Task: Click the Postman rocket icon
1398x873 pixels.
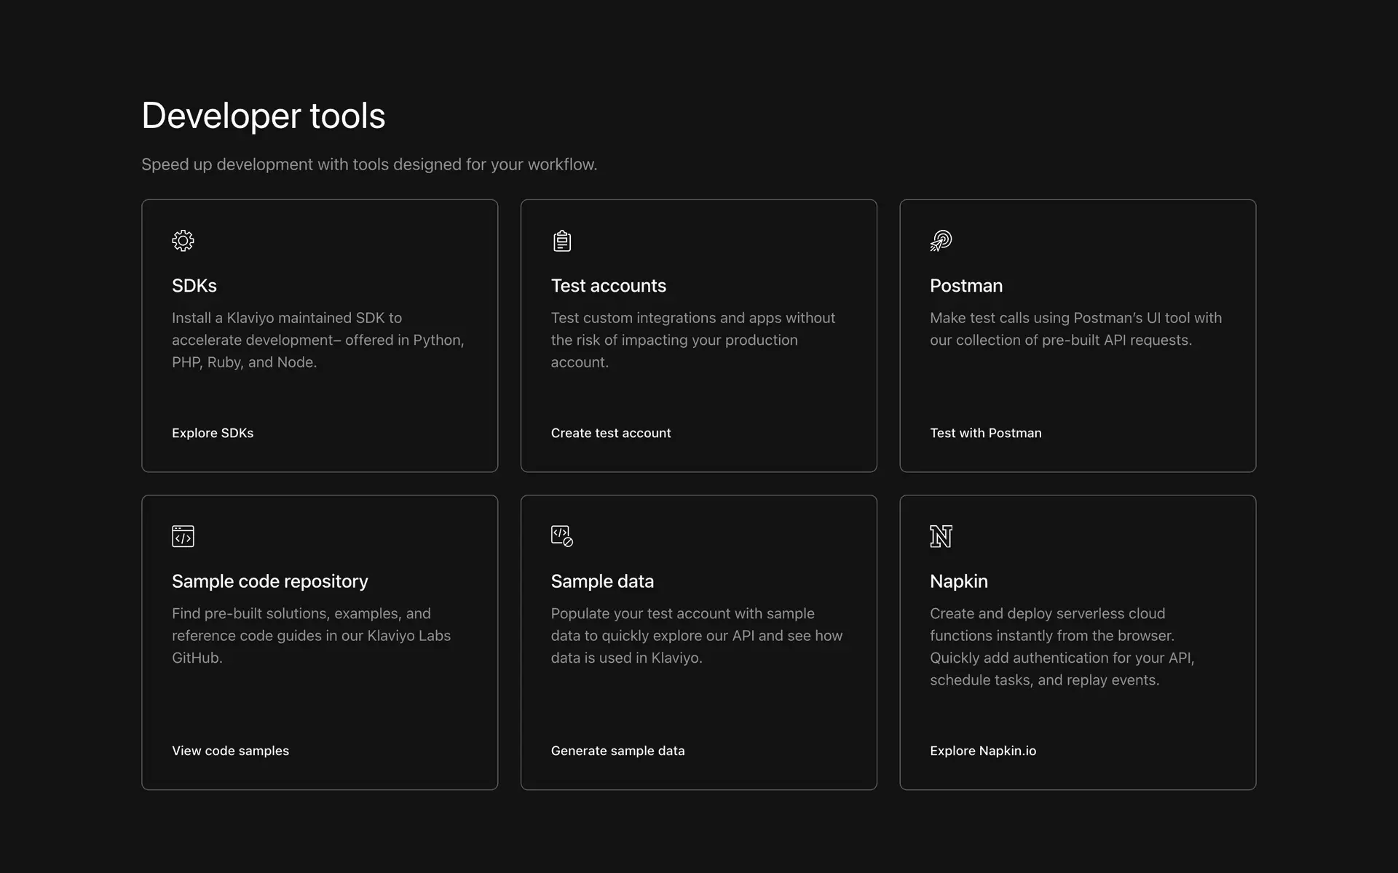Action: (941, 241)
